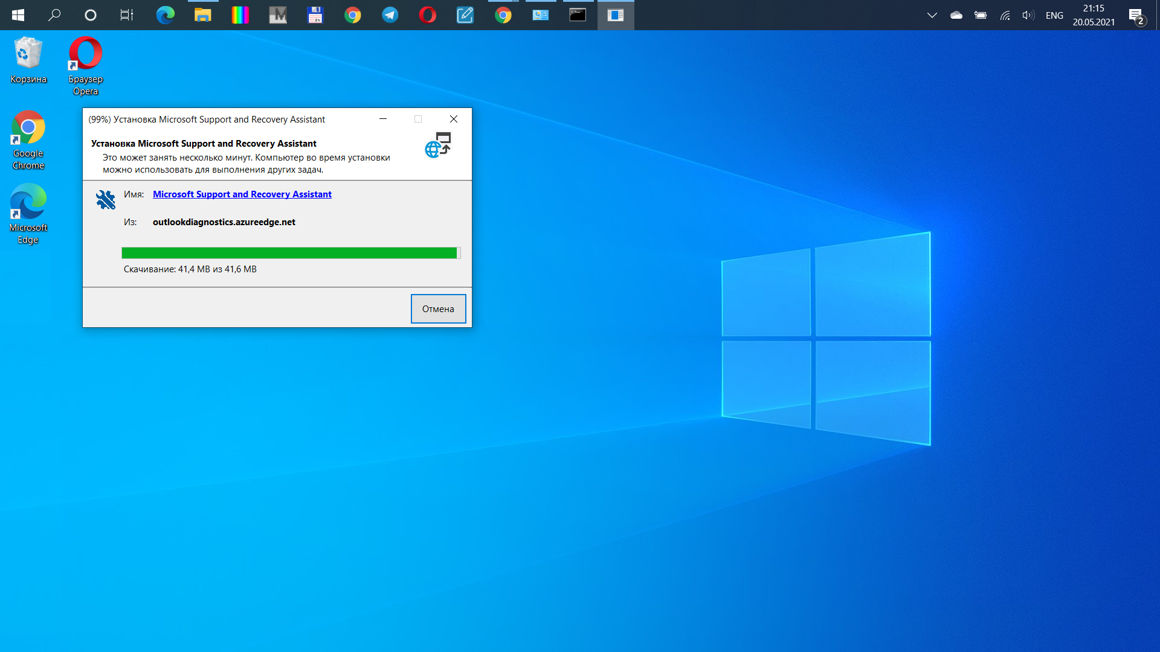Select the Корзина recycle bin desktop icon

(28, 60)
